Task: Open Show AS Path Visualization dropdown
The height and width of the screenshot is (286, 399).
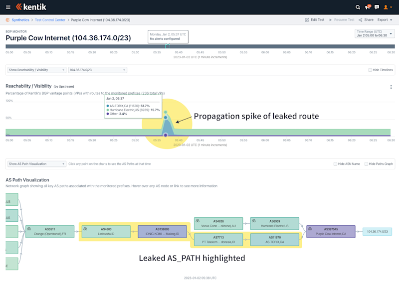Action: (37, 164)
